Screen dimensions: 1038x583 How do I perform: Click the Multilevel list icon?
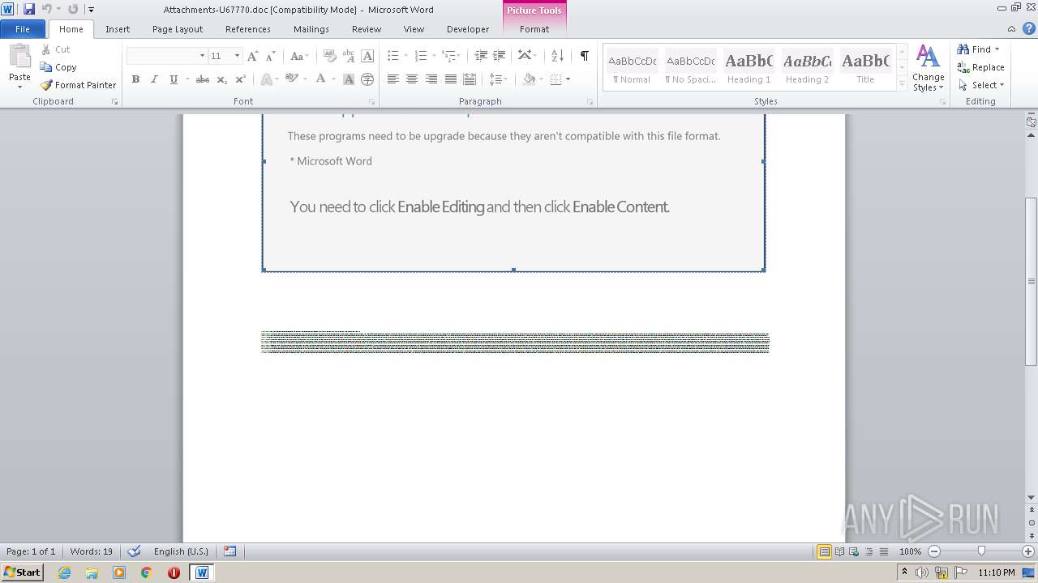pyautogui.click(x=448, y=56)
